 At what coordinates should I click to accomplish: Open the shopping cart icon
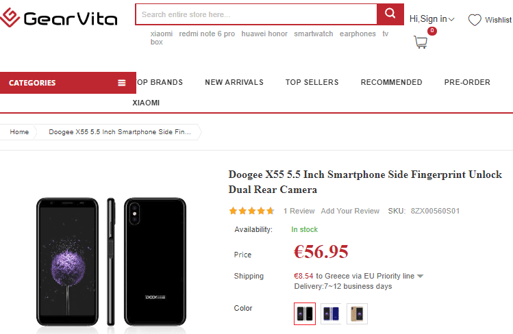(x=421, y=42)
